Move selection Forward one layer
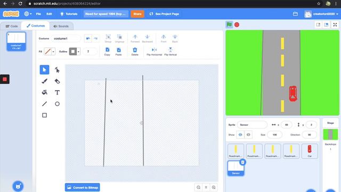341x192 pixels. click(135, 38)
